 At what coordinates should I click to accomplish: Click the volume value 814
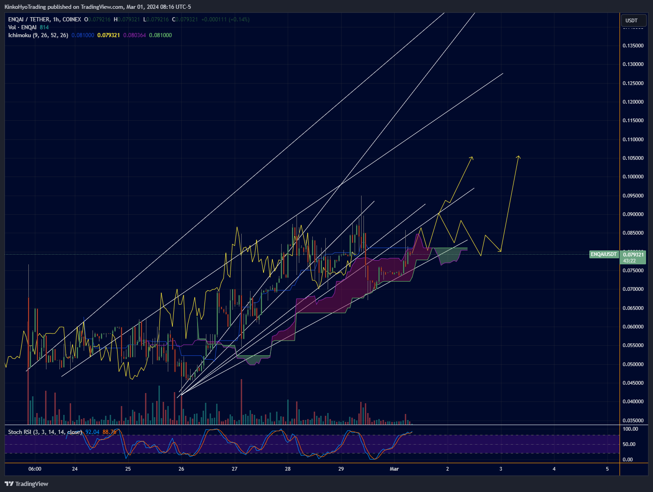click(x=44, y=27)
